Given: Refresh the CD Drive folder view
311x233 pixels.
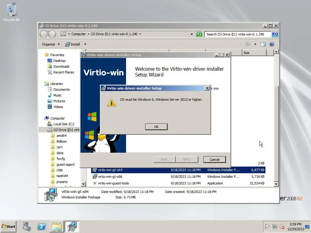Looking at the screenshot, I should coord(199,34).
